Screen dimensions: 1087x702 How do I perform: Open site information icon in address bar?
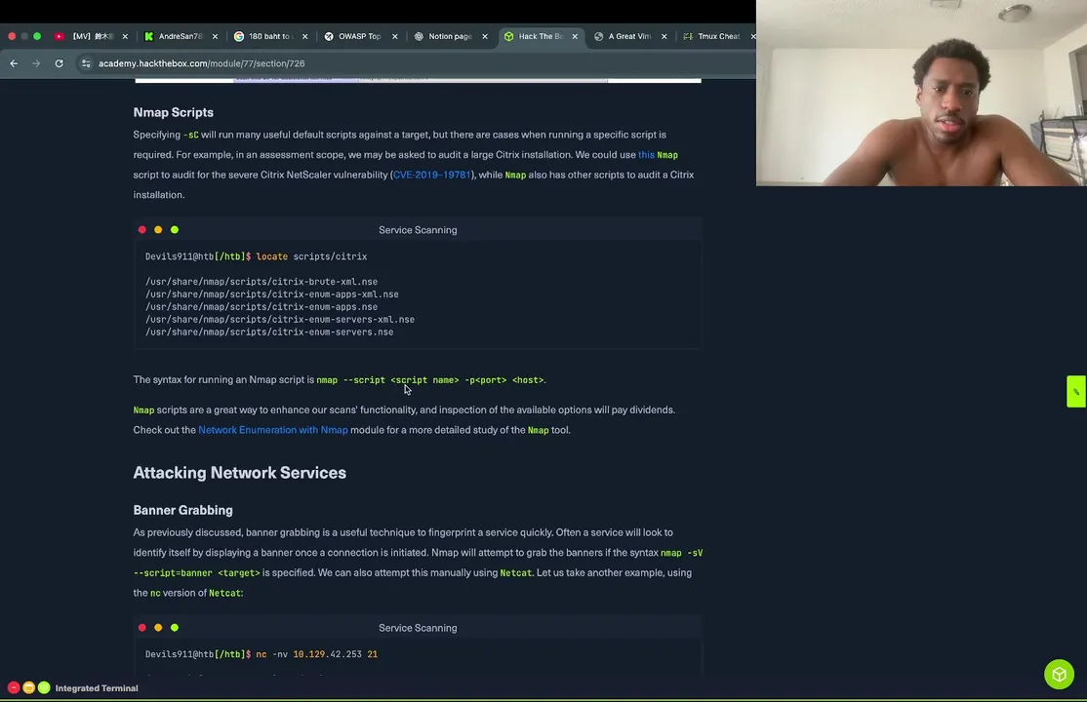click(86, 63)
